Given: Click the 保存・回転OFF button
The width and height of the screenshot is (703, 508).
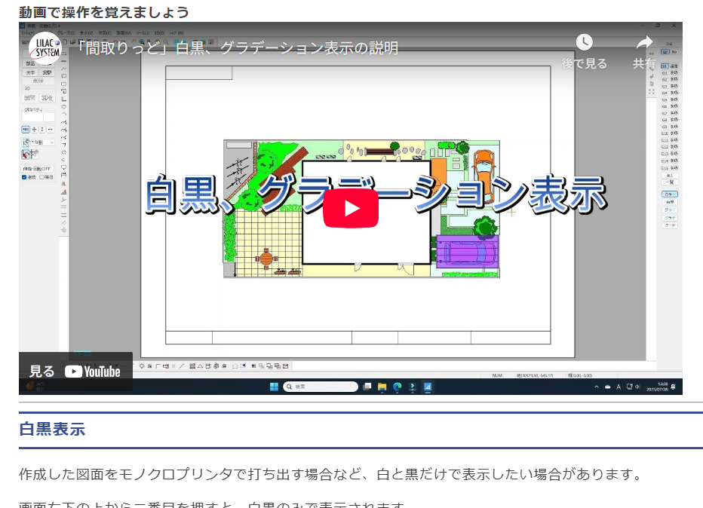Looking at the screenshot, I should pos(35,169).
